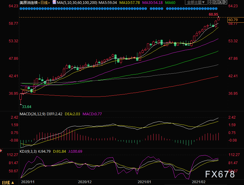Click the DIFF:2.42 value
Image resolution: width=244 pixels, height=185 pixels.
coord(55,114)
